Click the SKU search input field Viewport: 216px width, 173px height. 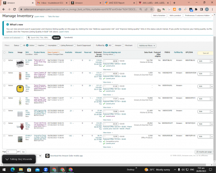coord(39,38)
